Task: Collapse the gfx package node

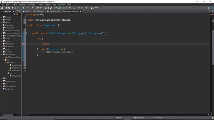Action: [6, 73]
